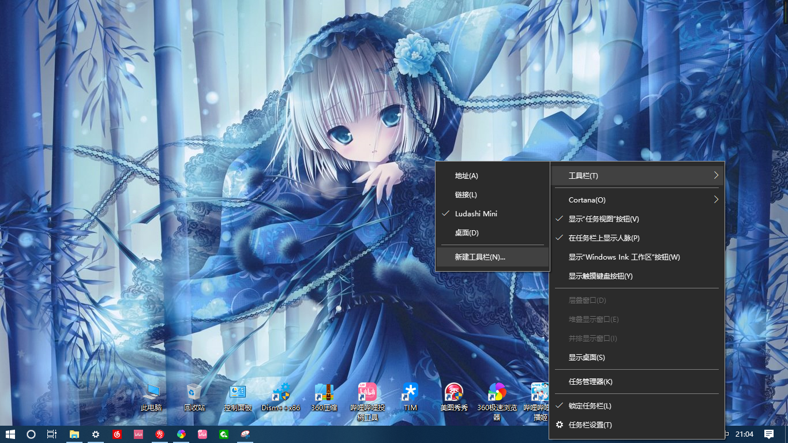This screenshot has width=788, height=443.
Task: Select 新建工具栏(N)...
Action: (x=493, y=257)
